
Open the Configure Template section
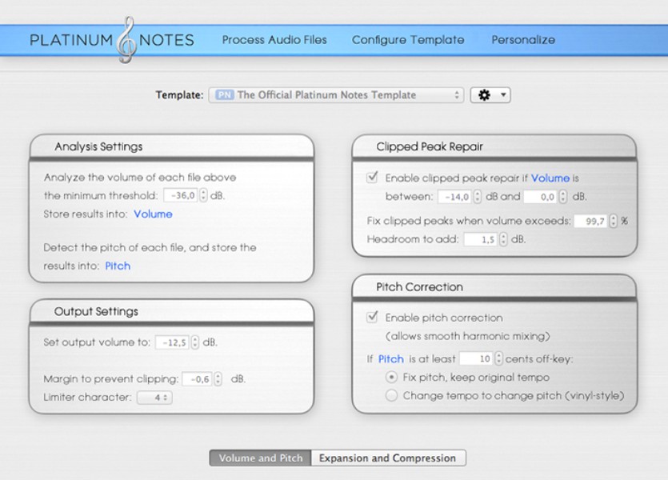click(408, 39)
